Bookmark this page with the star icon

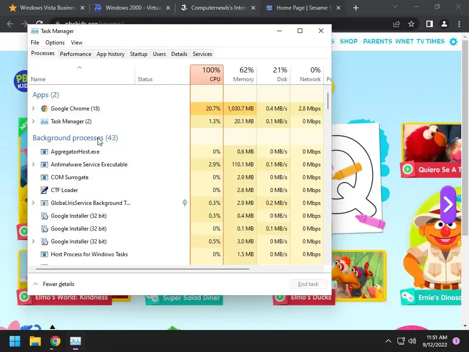pyautogui.click(x=411, y=24)
